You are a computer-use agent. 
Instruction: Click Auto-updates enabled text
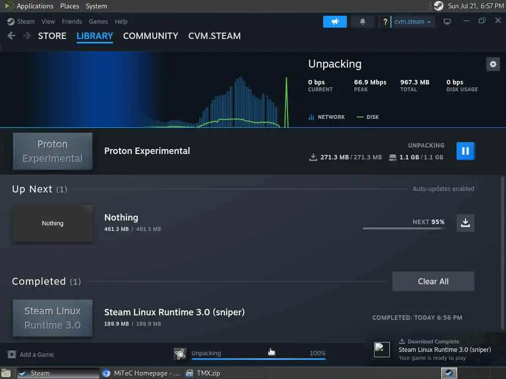(443, 189)
